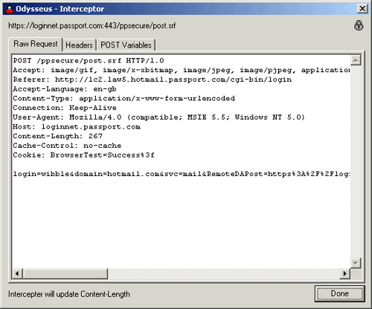Select the POST Variables tab
The image size is (372, 309).
126,45
